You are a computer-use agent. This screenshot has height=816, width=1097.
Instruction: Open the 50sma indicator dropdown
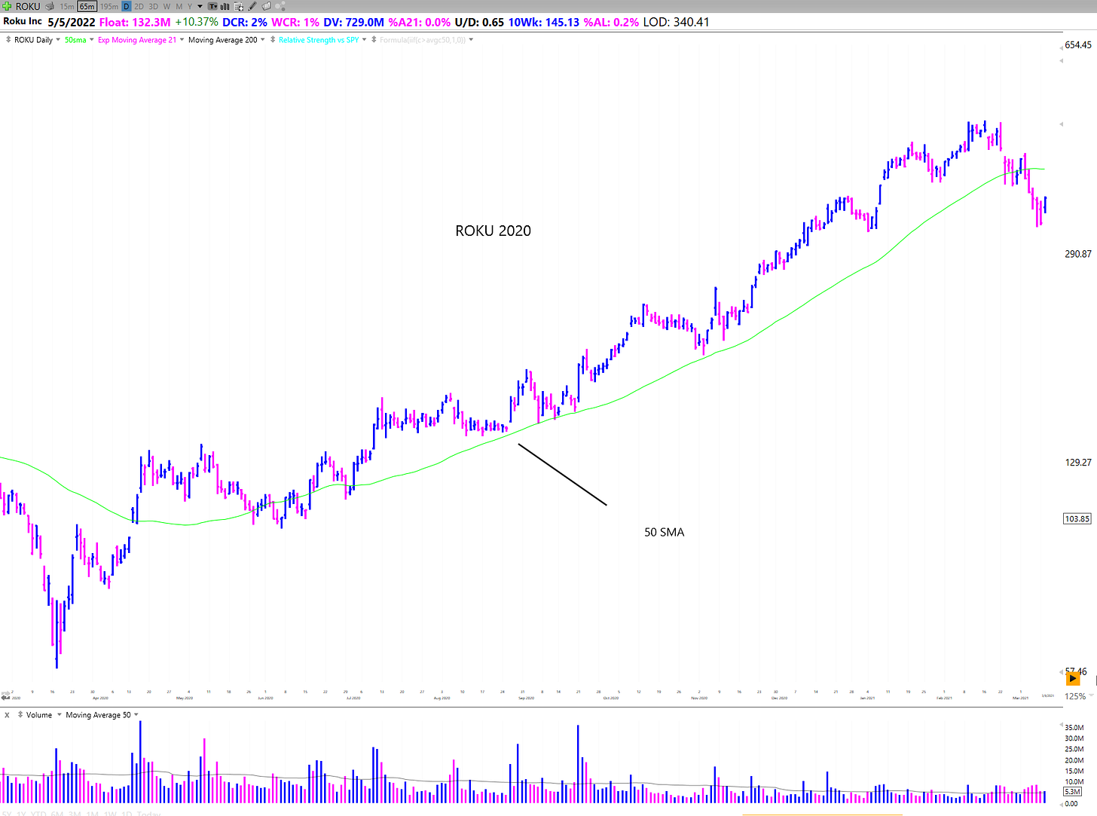(92, 40)
